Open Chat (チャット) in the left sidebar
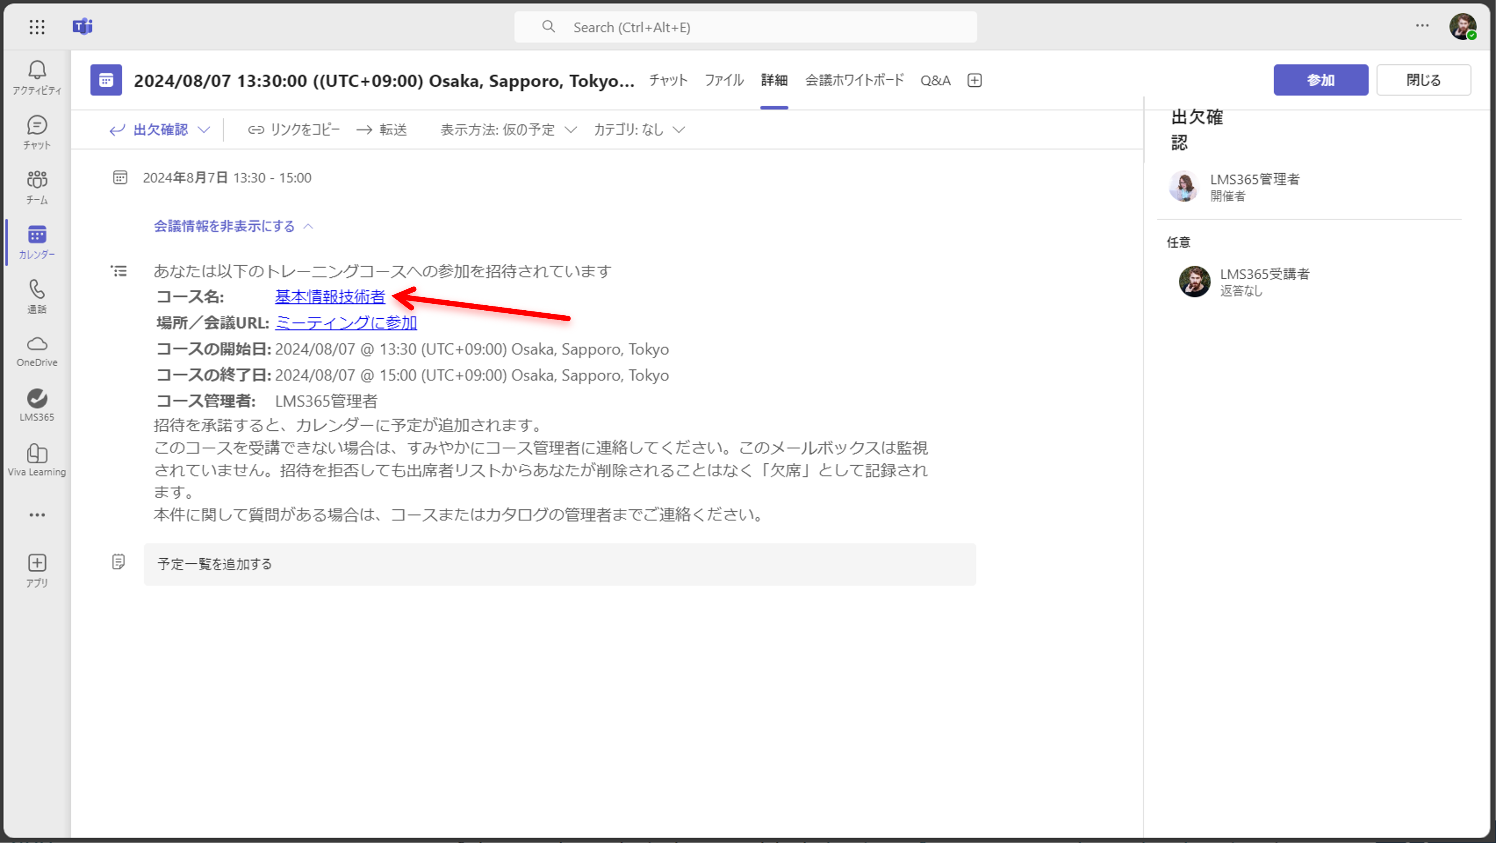Image resolution: width=1496 pixels, height=843 pixels. [x=37, y=132]
